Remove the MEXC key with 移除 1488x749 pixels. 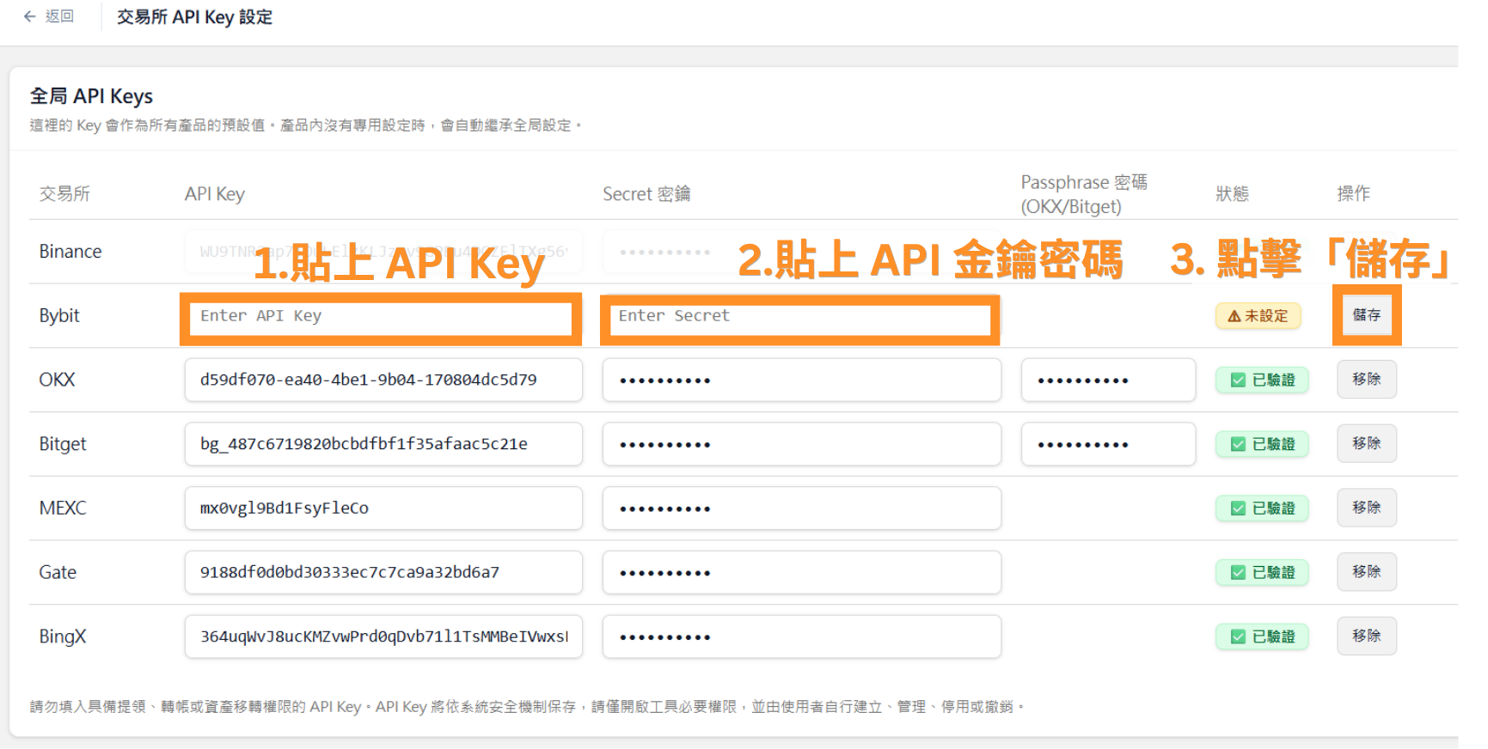(1367, 508)
